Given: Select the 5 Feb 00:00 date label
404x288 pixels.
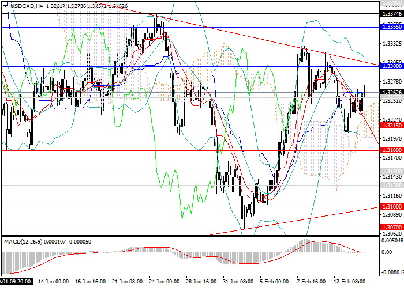Looking at the screenshot, I should click(x=274, y=282).
